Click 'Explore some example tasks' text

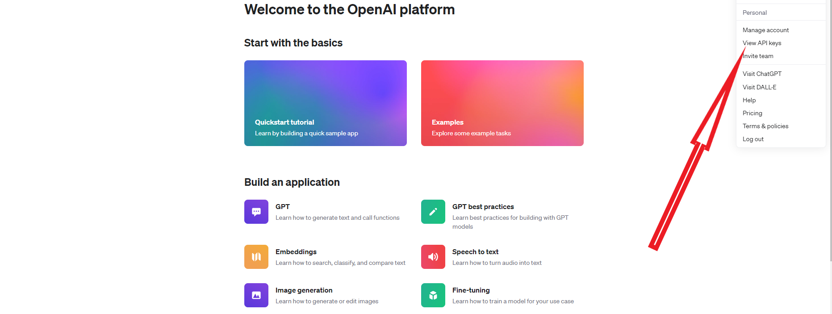click(471, 133)
